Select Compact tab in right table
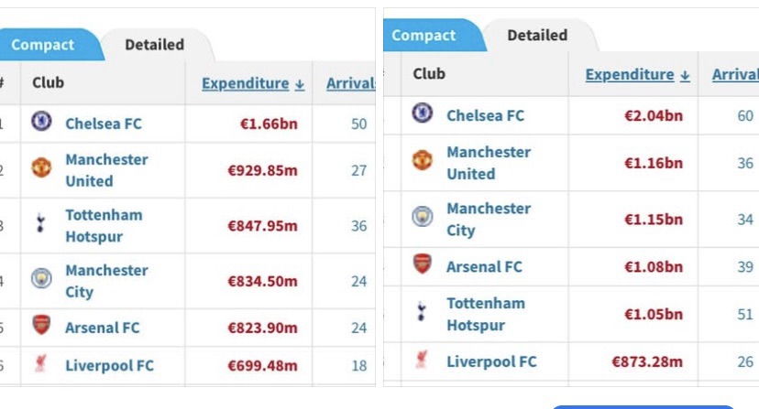759x409 pixels. click(423, 35)
